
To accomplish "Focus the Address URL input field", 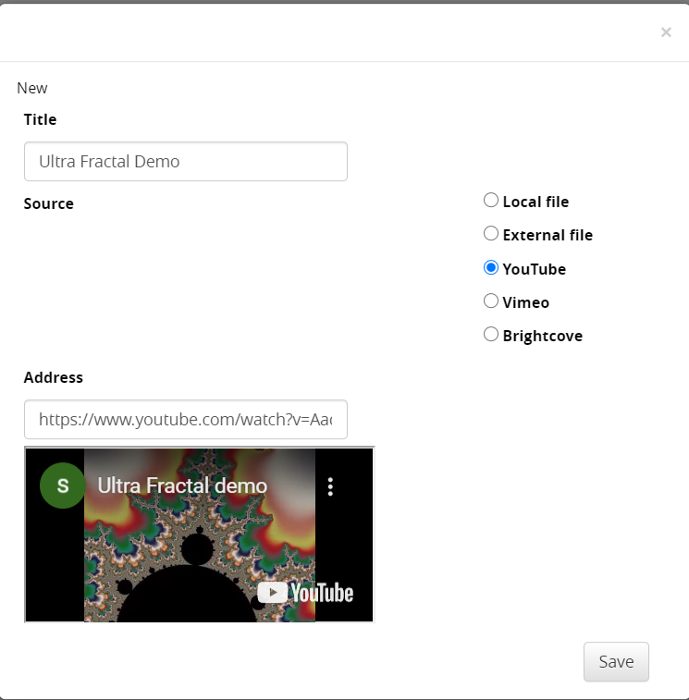I will pyautogui.click(x=185, y=420).
